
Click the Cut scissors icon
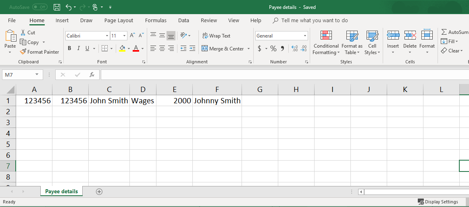point(23,32)
